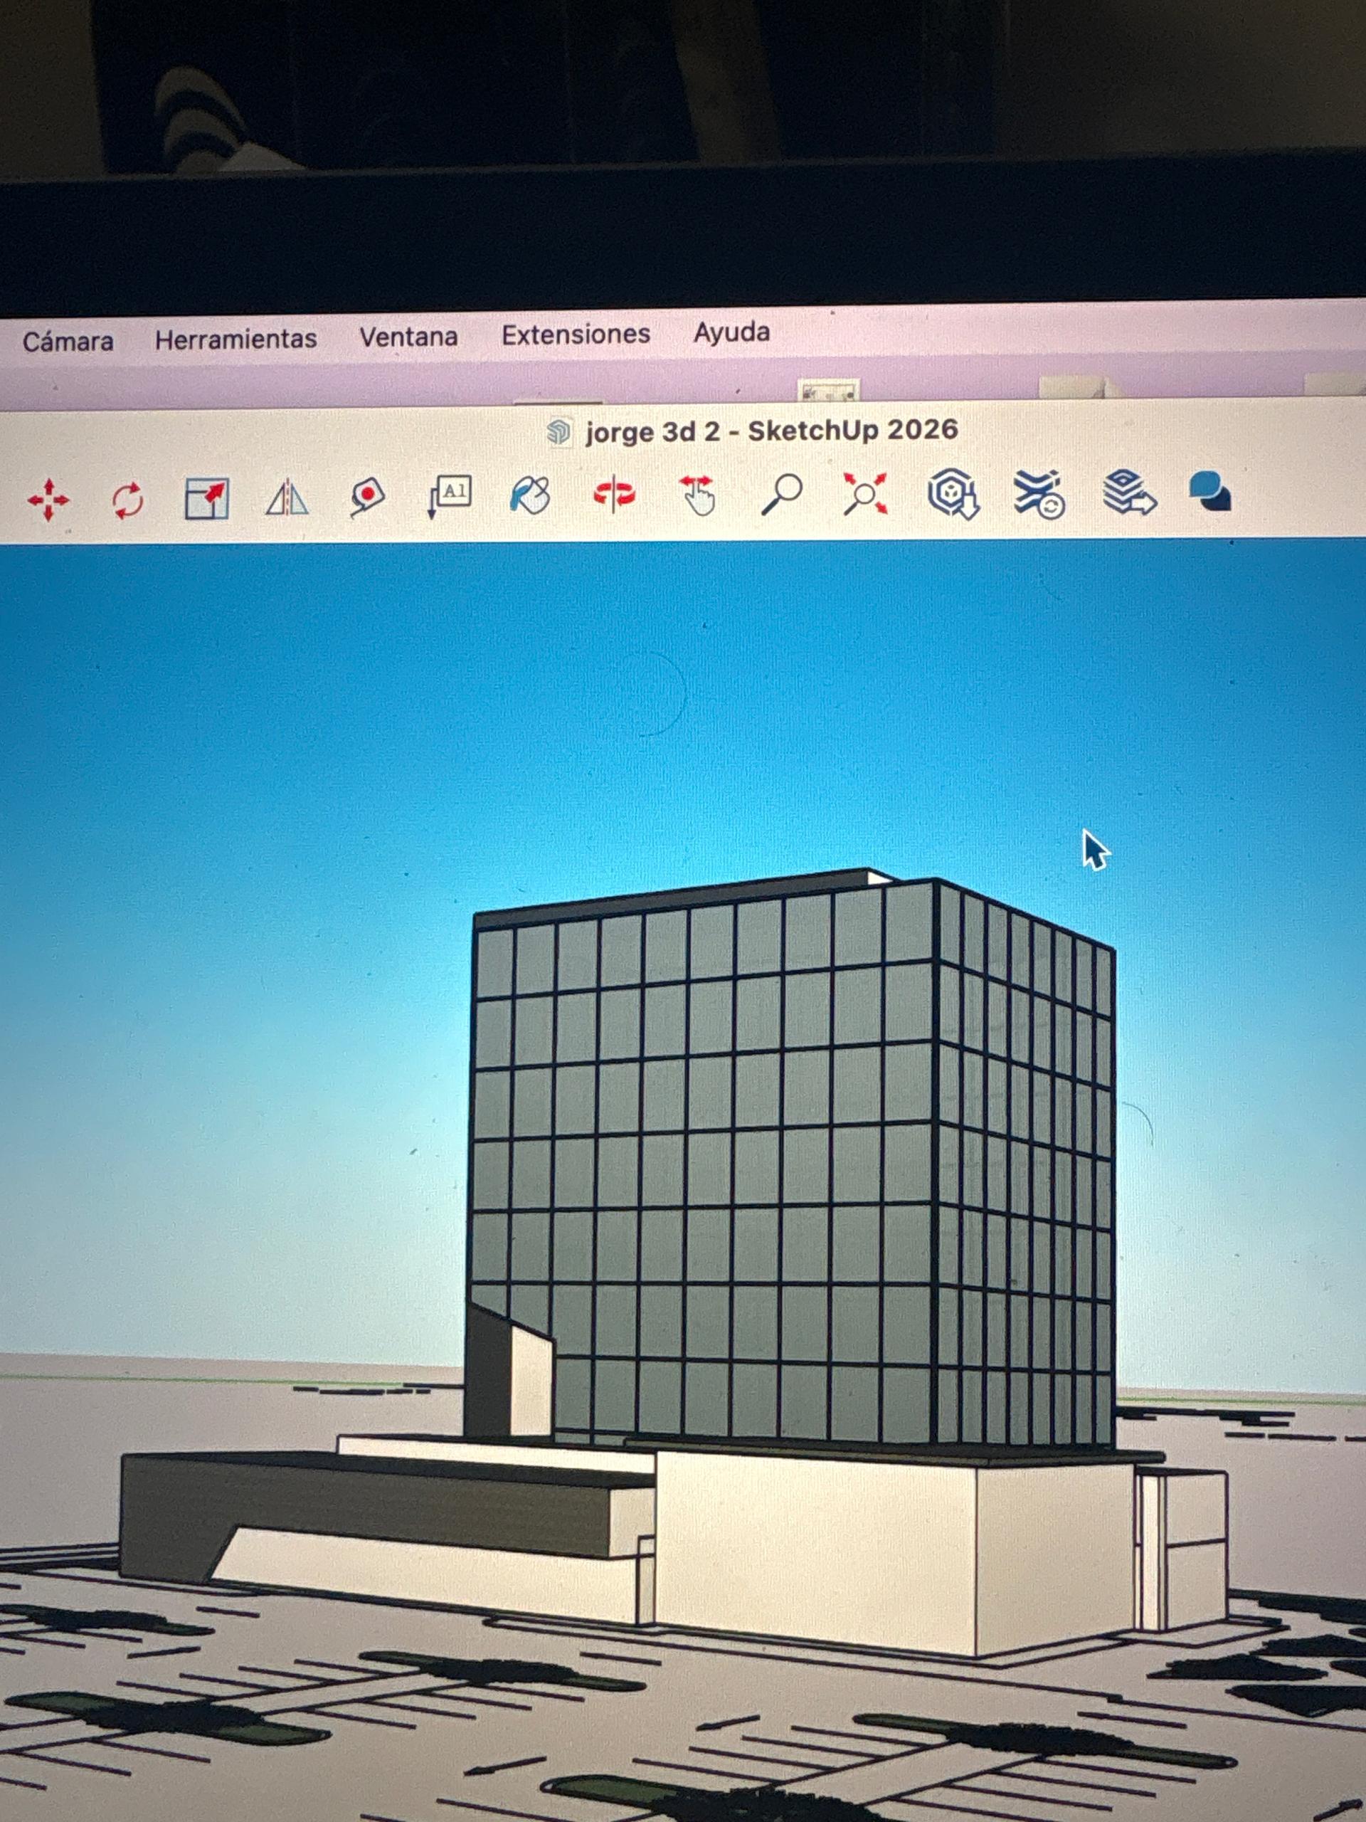Screen dimensions: 1366x1822
Task: Click the Zoom Extents tool
Action: pos(864,493)
